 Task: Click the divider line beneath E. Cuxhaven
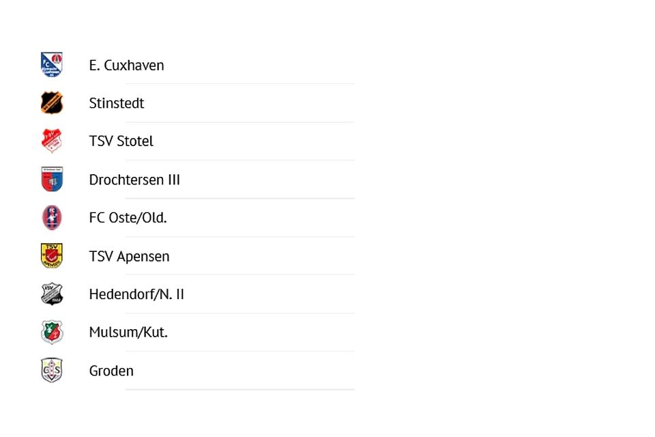(x=239, y=83)
